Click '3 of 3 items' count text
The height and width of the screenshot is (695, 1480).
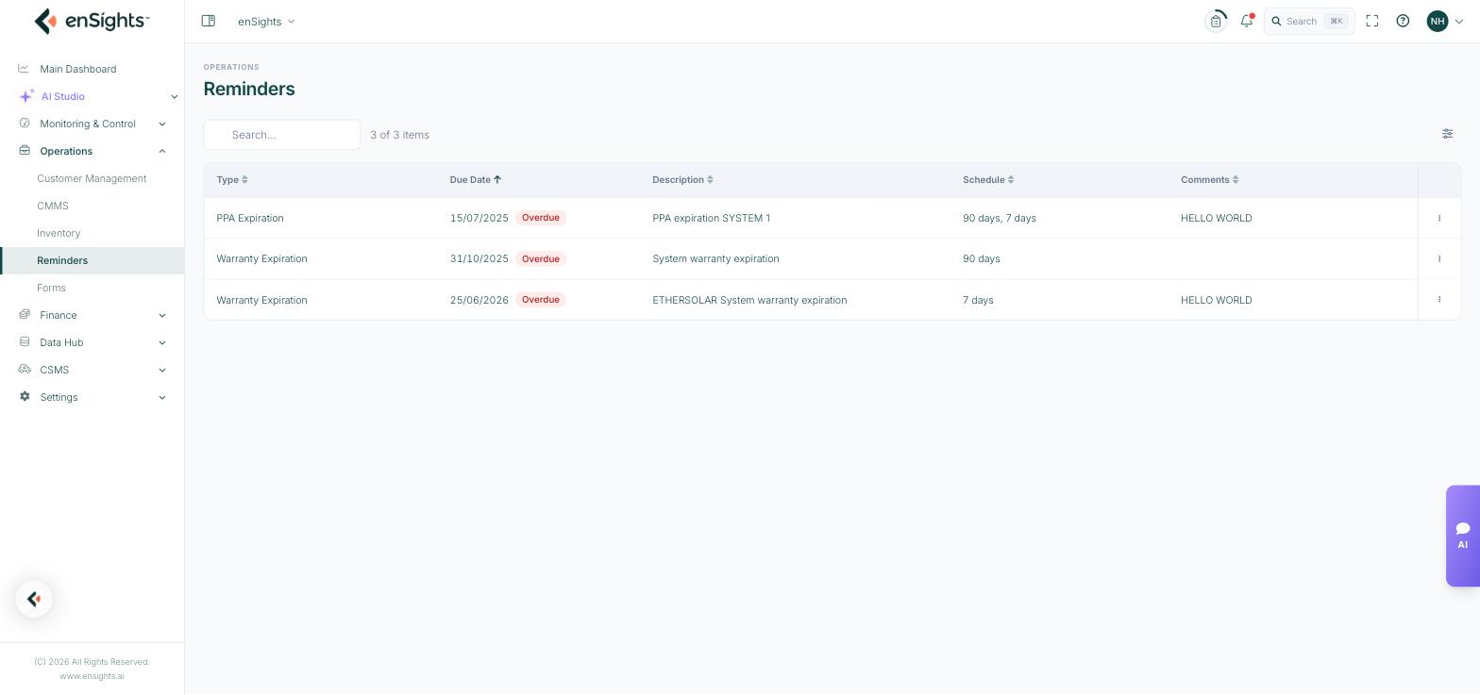click(x=400, y=135)
